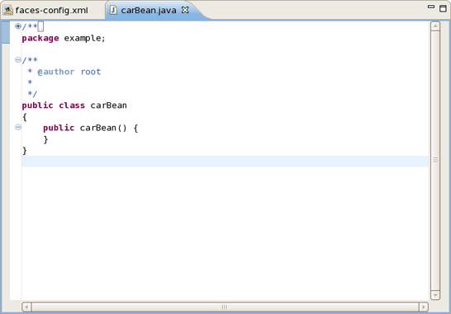Maximize the editor pane
The width and height of the screenshot is (451, 314).
[x=444, y=8]
